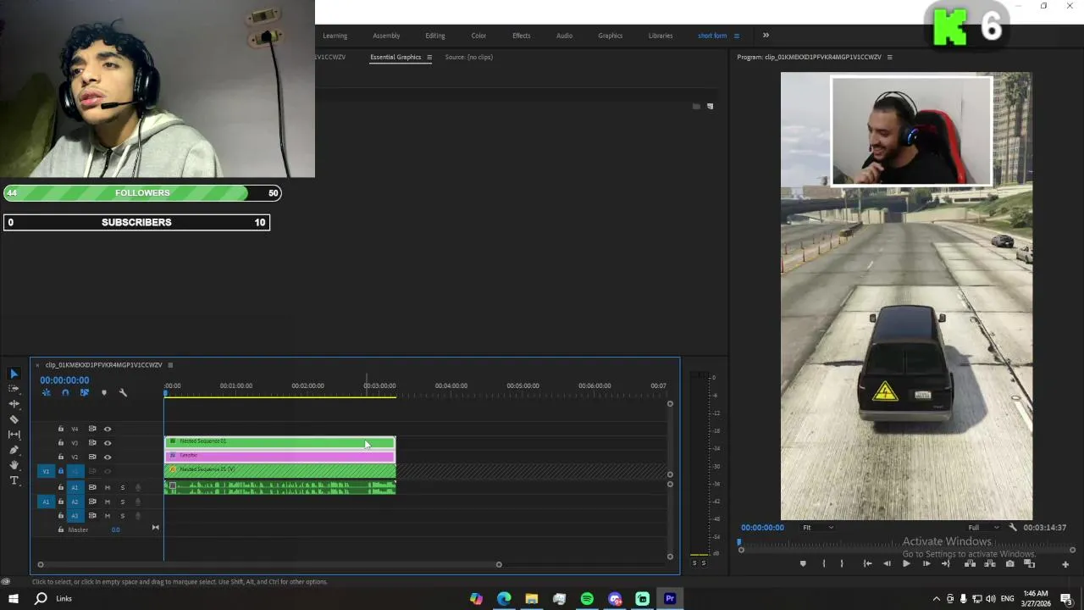The height and width of the screenshot is (610, 1084).
Task: Hide the V3 track output
Action: (108, 443)
